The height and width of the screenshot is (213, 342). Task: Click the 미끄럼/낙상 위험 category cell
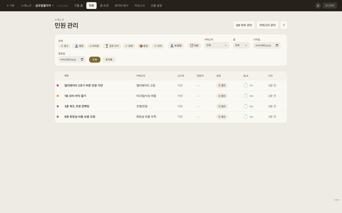[146, 96]
